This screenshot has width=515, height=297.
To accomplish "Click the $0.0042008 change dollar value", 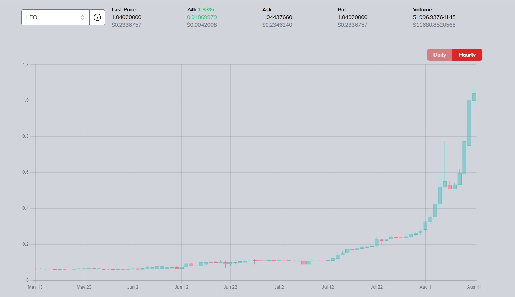I will pyautogui.click(x=202, y=25).
